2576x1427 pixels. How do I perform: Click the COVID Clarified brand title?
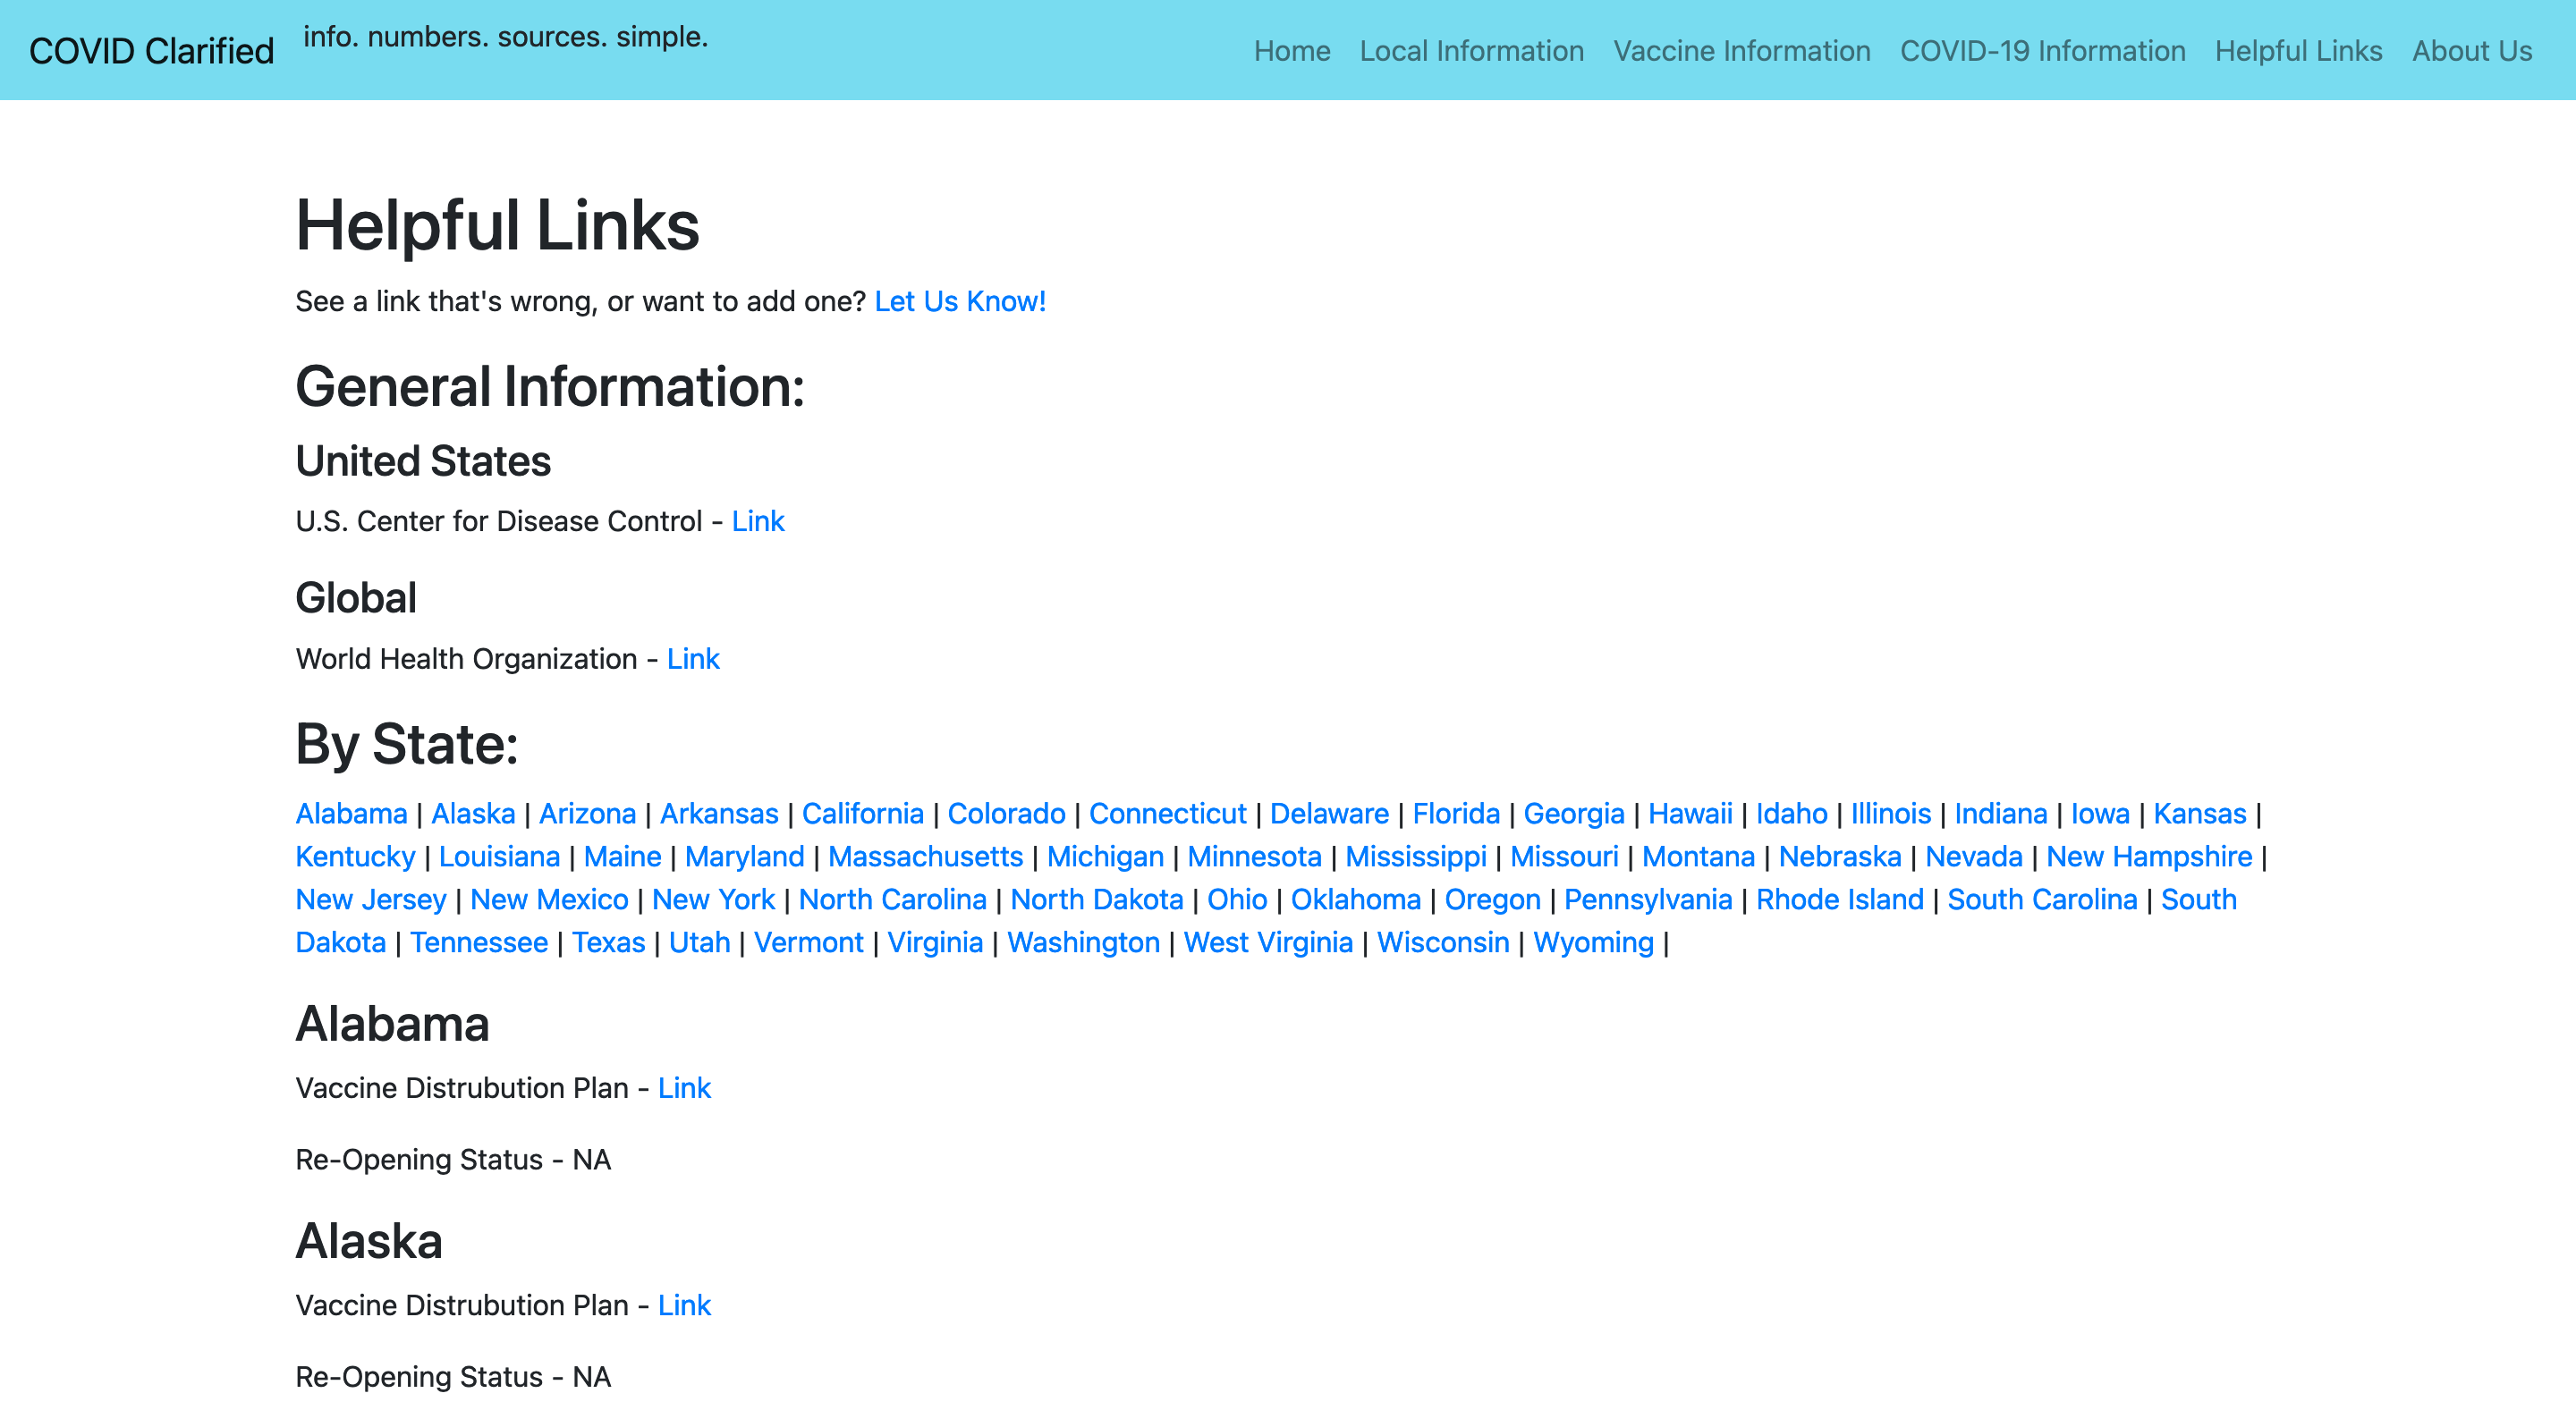(151, 51)
